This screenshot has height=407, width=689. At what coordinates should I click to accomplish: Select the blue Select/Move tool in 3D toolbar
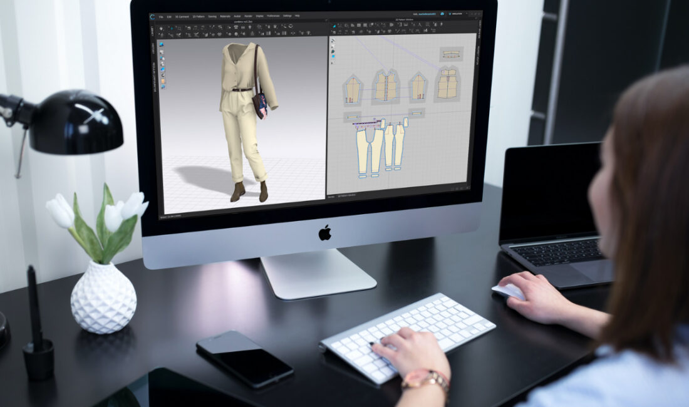click(x=170, y=28)
